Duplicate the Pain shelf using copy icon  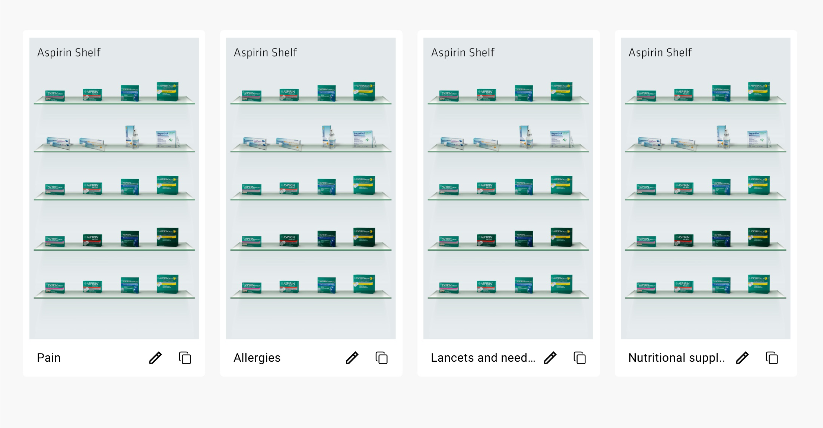(185, 358)
